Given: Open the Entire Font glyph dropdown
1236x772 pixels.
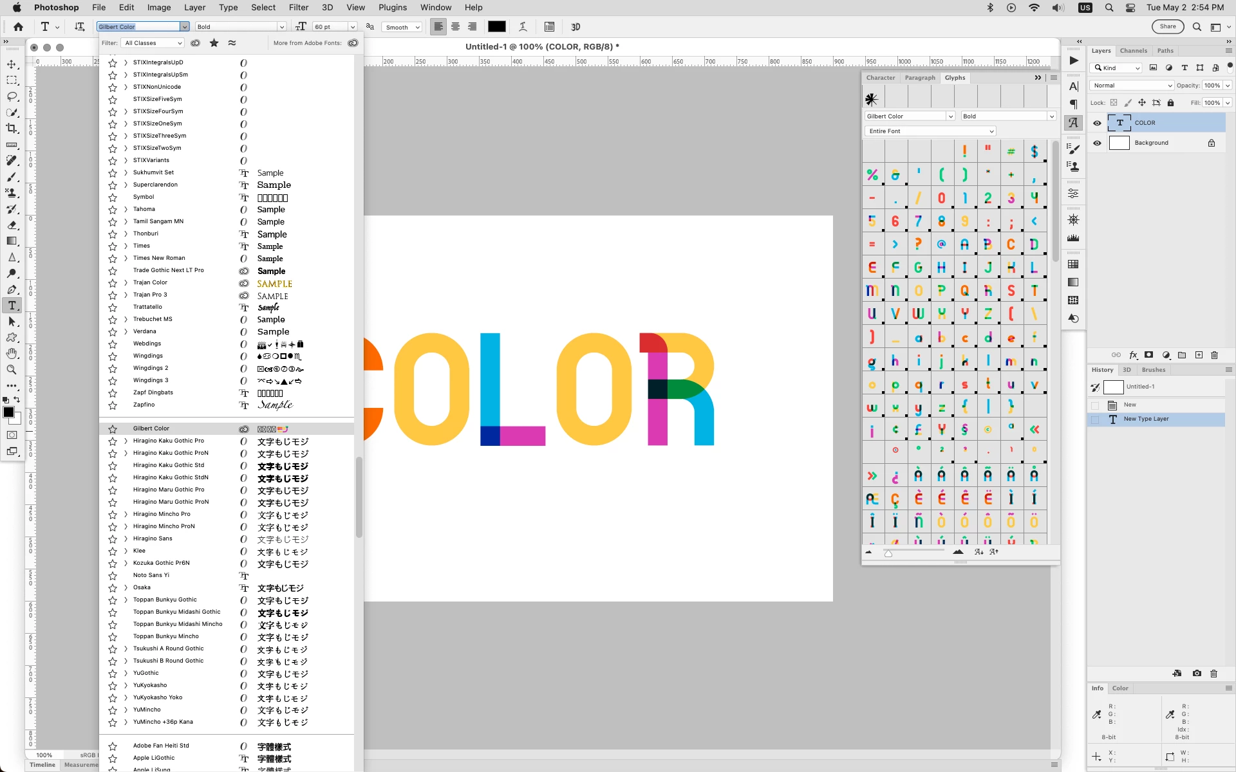Looking at the screenshot, I should [x=930, y=131].
